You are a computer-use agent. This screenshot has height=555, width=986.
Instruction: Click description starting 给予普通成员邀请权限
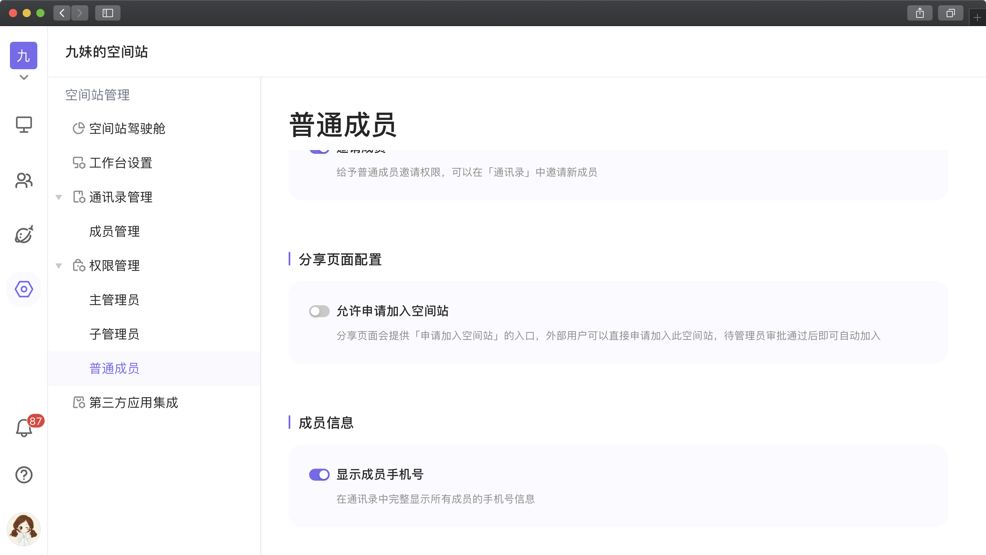tap(467, 173)
